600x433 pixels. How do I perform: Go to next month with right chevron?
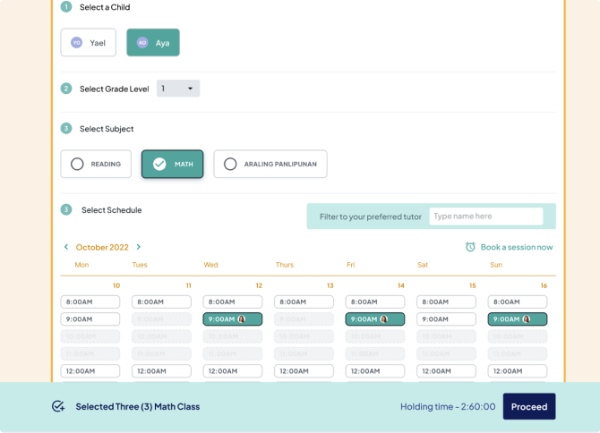coord(139,247)
